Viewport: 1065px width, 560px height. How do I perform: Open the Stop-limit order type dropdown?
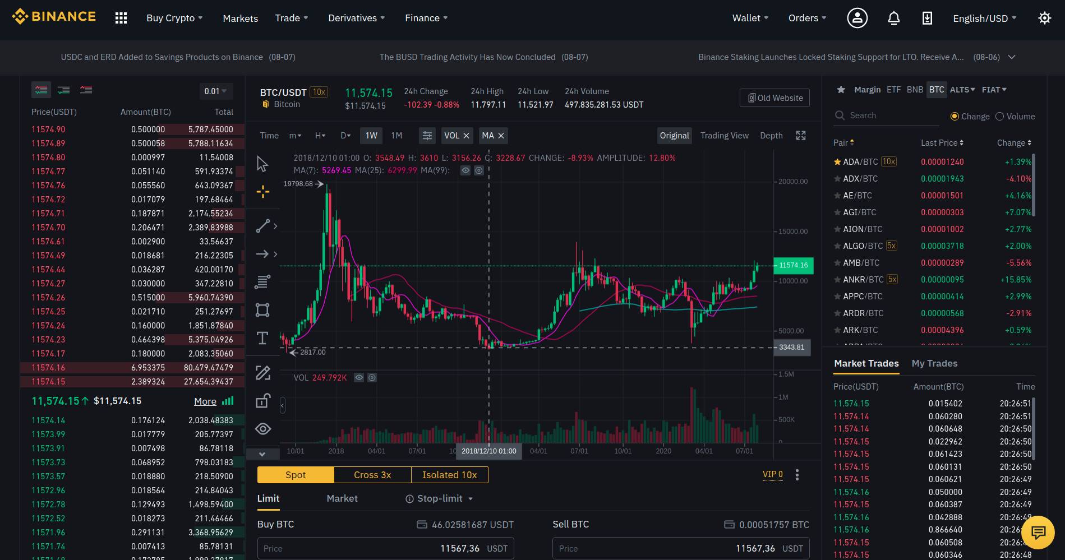coord(439,498)
